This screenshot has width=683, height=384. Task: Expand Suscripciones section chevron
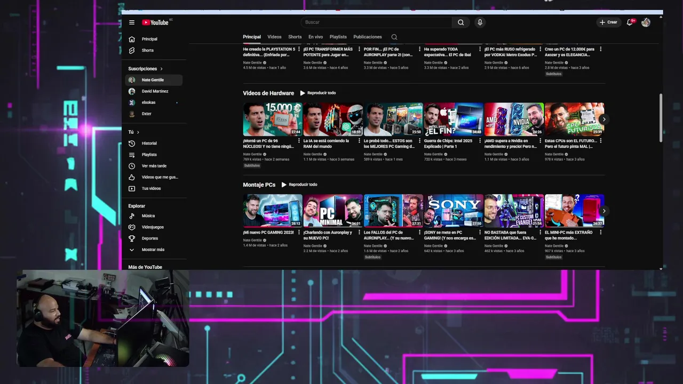coord(161,69)
